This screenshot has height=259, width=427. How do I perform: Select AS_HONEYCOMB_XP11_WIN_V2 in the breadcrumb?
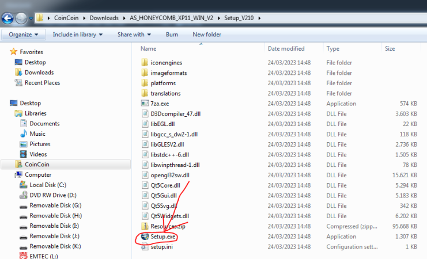coord(171,18)
